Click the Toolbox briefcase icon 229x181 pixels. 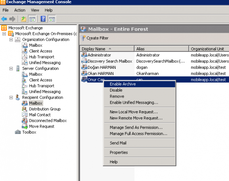coord(18,132)
